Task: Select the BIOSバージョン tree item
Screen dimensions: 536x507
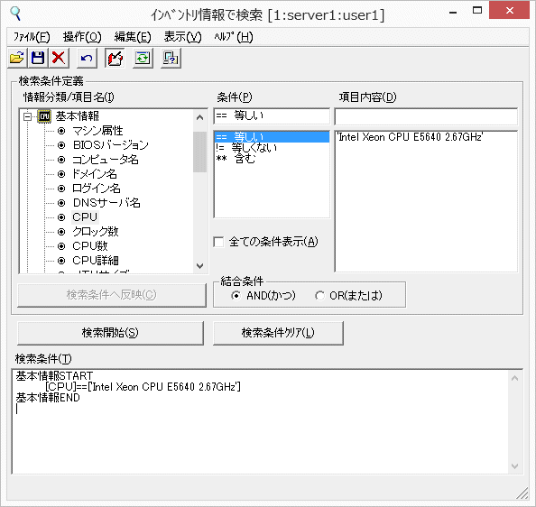Action: pos(111,145)
